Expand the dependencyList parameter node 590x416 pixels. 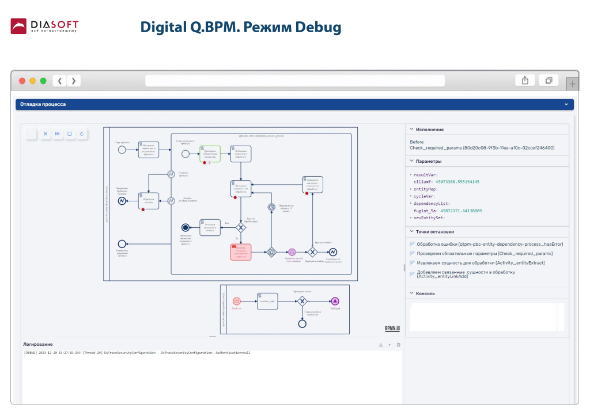(x=411, y=203)
